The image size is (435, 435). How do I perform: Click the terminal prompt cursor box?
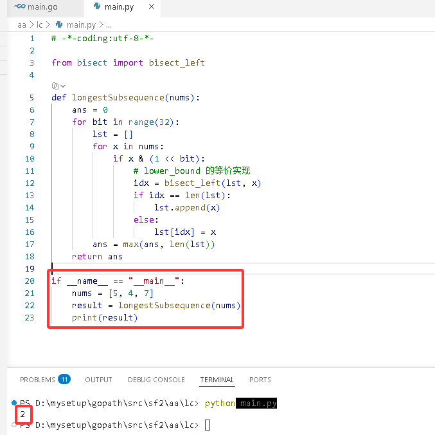pos(208,425)
